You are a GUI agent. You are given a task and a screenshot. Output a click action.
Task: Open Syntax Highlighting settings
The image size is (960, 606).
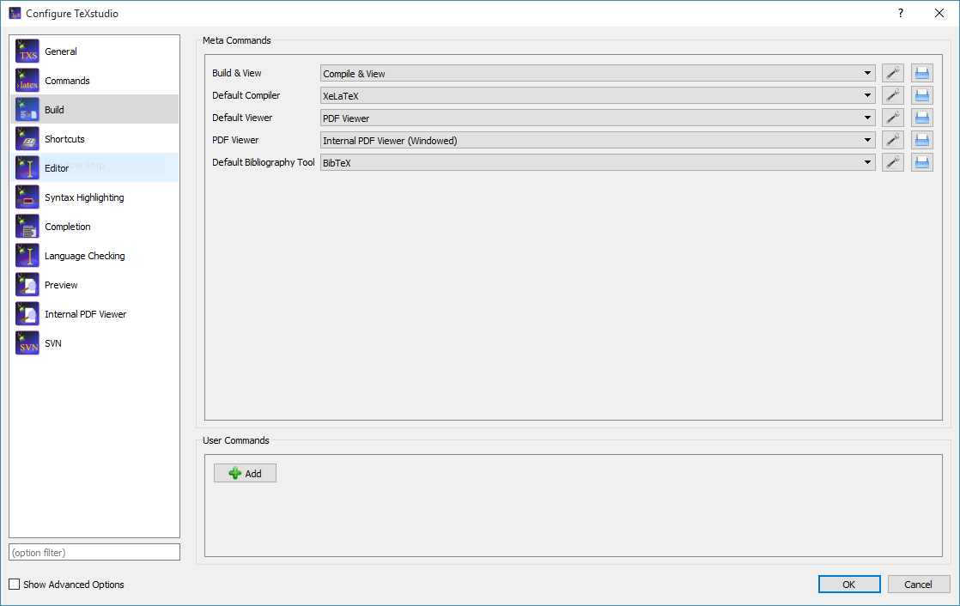94,197
